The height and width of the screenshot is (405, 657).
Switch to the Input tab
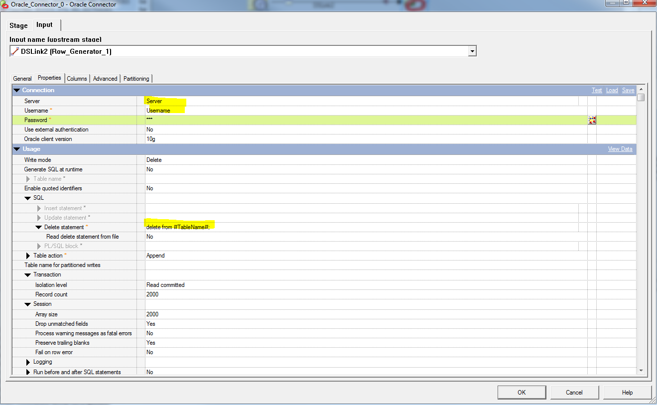point(44,25)
